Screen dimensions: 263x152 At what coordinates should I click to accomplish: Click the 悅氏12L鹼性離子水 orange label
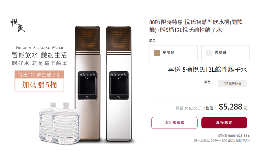(39, 75)
